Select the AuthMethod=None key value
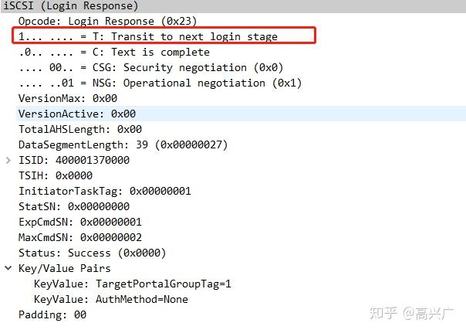Screen dimensions: 466x333 (x=111, y=299)
